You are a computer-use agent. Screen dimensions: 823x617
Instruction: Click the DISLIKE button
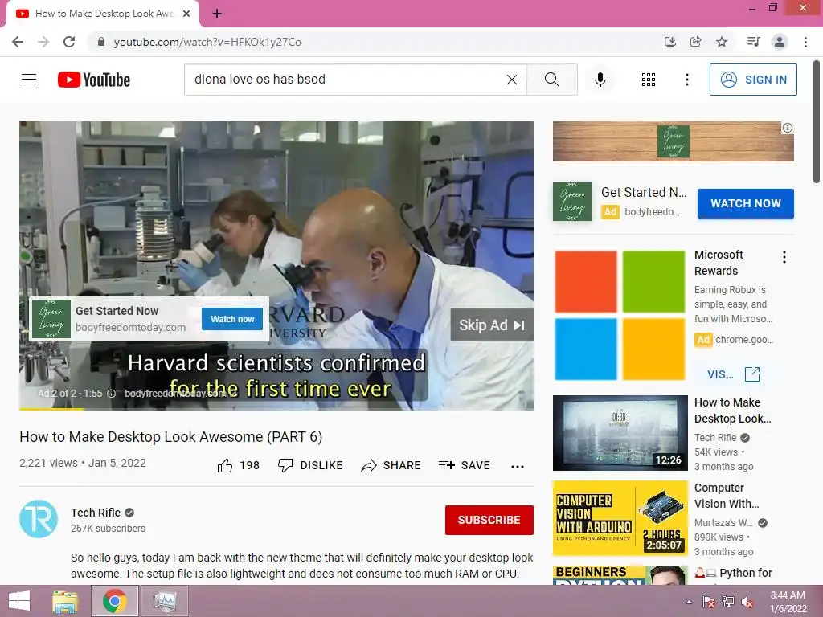[310, 465]
